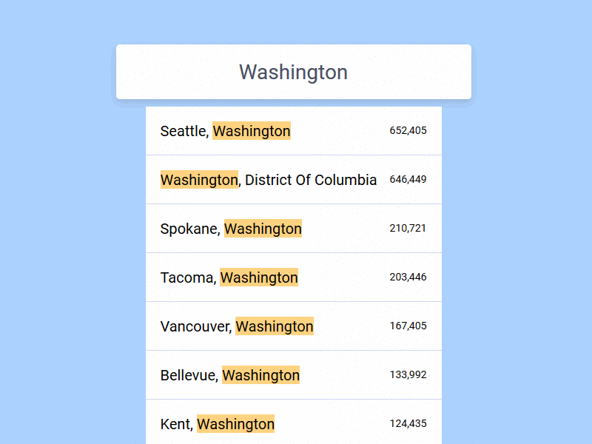Click Kent's population number 124,435

point(408,424)
